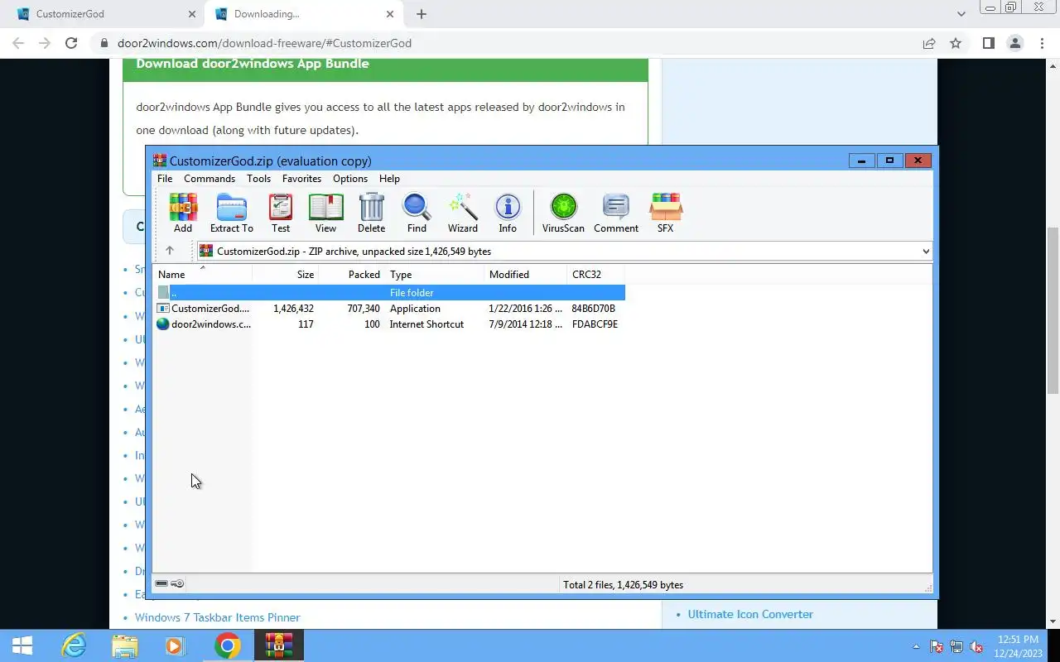Click the disk icon in WinRAR status bar
The height and width of the screenshot is (662, 1060).
tap(161, 584)
